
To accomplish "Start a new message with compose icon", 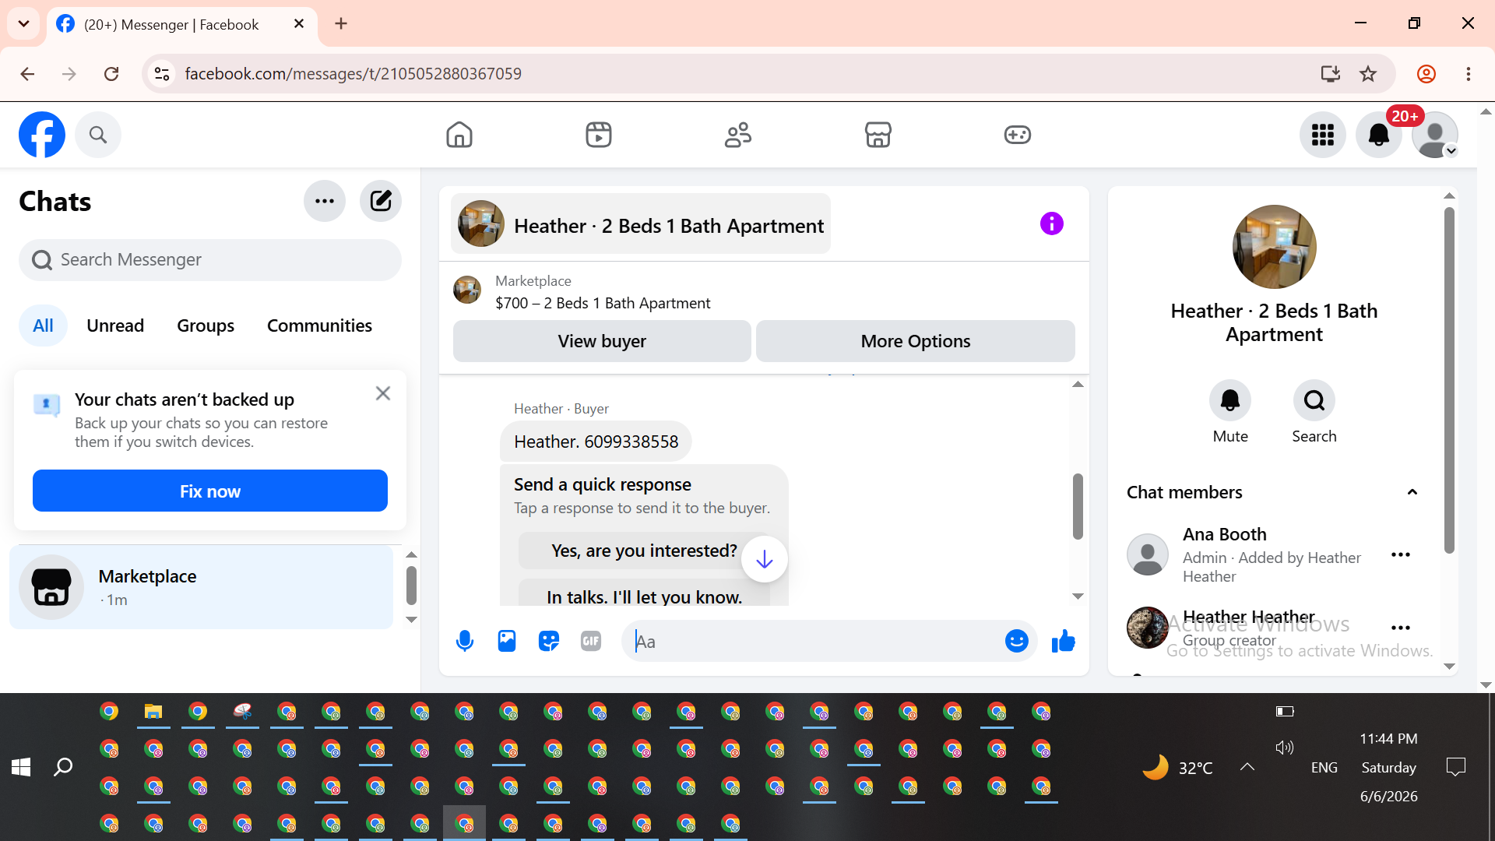I will (x=381, y=201).
